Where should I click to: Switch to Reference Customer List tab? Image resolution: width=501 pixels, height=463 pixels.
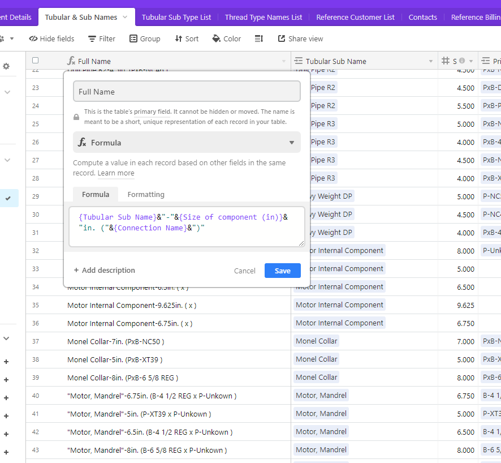coord(355,18)
